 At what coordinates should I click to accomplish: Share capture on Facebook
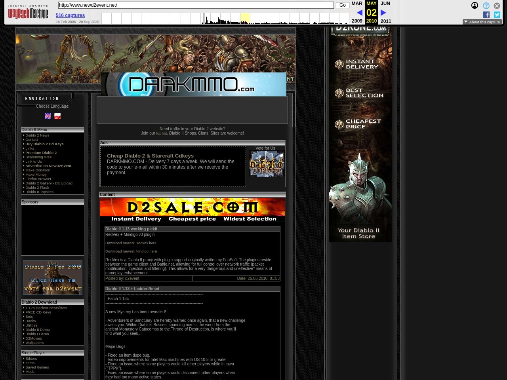click(x=486, y=15)
